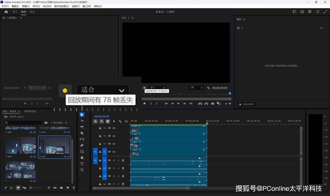Click the Export Frame camera icon
Viewport: 330px width, 196px height.
(x=213, y=103)
